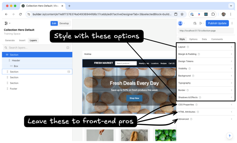Select the Box layer

coord(37,66)
